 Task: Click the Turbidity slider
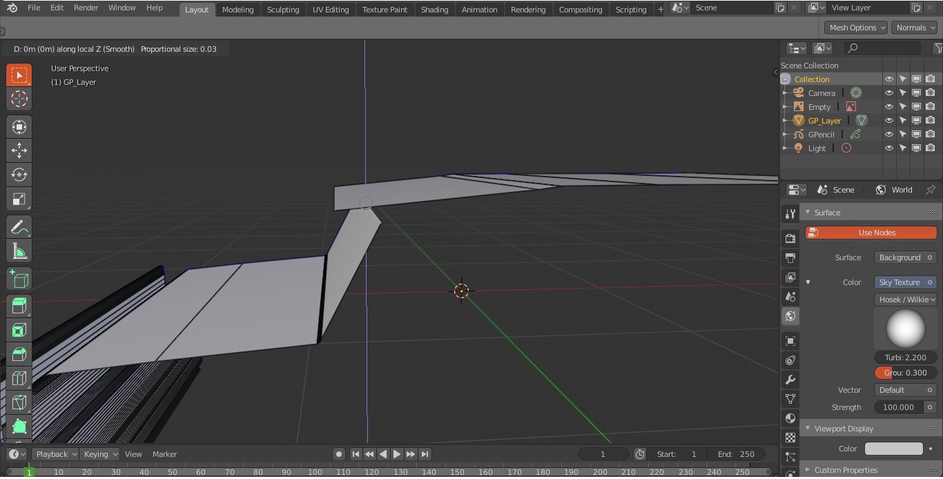click(906, 358)
